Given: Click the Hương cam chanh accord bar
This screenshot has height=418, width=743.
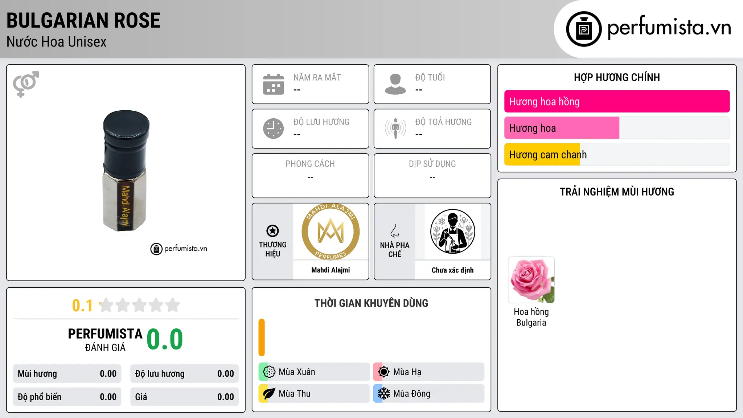Looking at the screenshot, I should coord(617,155).
